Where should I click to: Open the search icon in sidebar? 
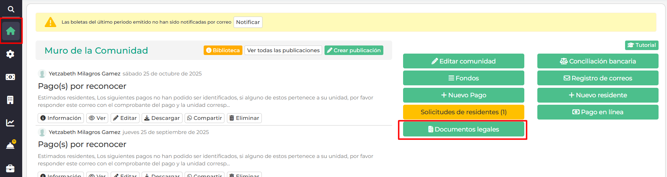point(11,9)
